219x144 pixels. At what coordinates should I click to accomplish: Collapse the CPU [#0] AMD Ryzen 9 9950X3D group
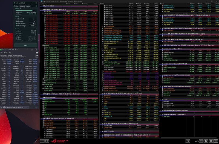coord(41,10)
